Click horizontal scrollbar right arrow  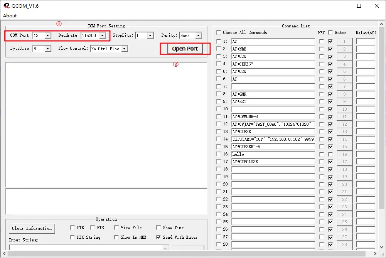(375, 253)
